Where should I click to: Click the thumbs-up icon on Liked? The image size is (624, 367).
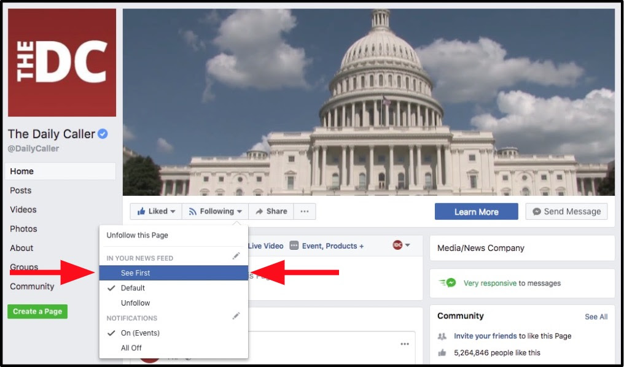141,212
